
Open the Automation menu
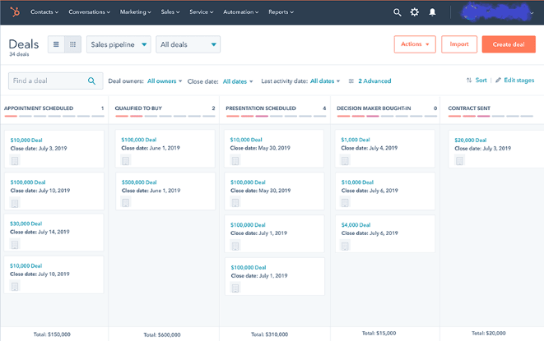pyautogui.click(x=240, y=12)
